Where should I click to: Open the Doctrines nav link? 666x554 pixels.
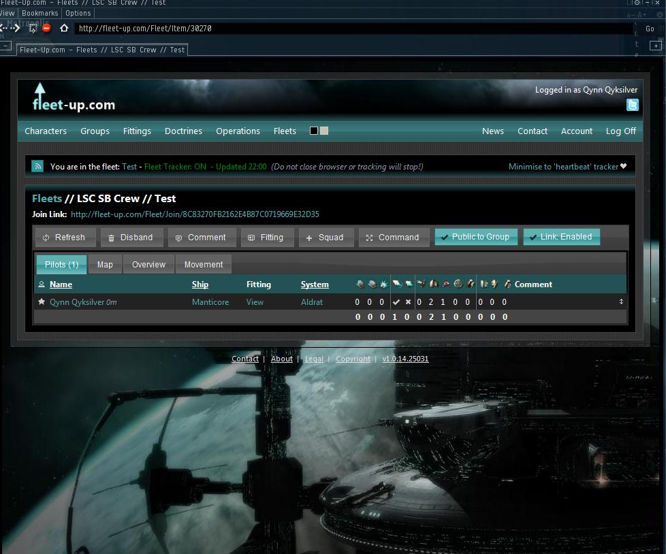click(x=183, y=131)
